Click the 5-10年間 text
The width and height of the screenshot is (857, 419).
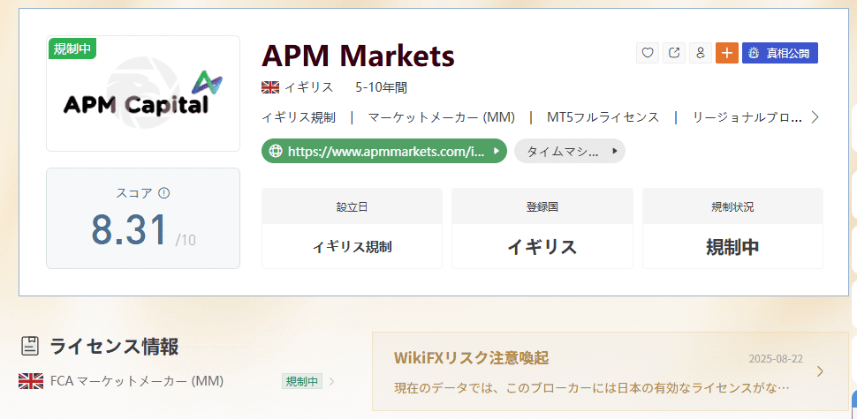(381, 87)
